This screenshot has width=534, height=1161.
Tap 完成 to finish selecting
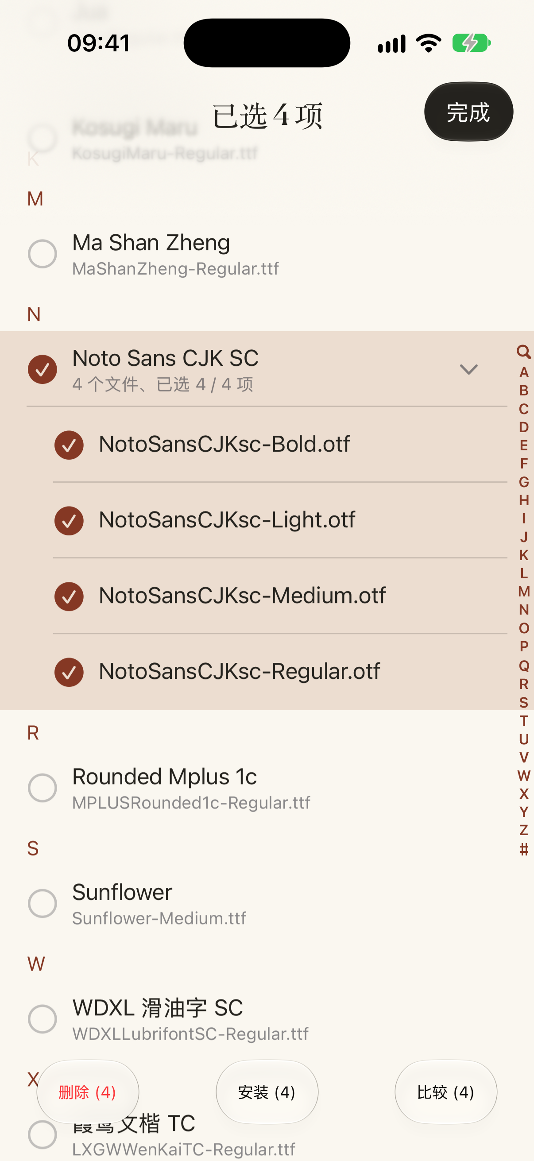point(468,111)
